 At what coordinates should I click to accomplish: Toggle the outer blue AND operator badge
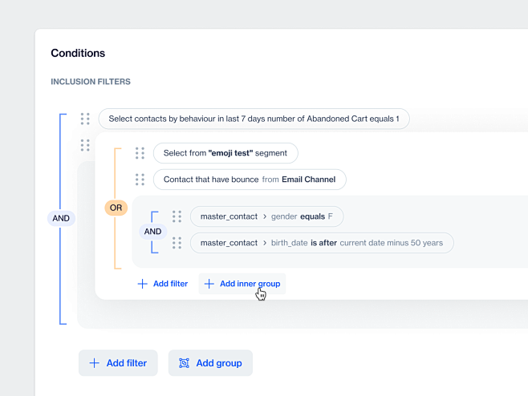pyautogui.click(x=61, y=218)
